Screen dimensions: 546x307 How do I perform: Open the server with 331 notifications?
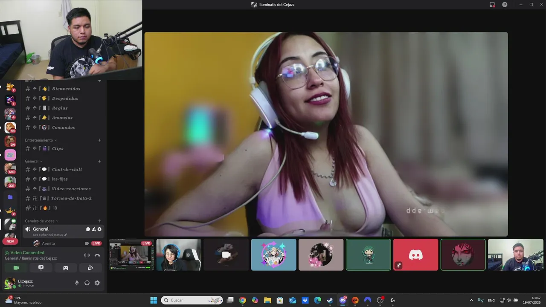point(10,182)
